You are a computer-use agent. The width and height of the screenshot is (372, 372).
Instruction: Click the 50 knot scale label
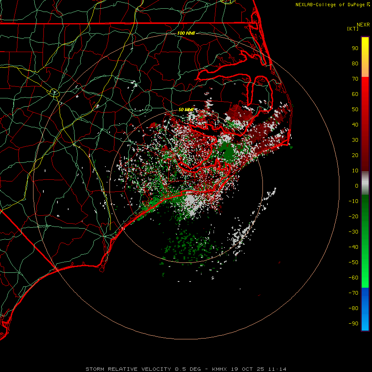point(355,110)
